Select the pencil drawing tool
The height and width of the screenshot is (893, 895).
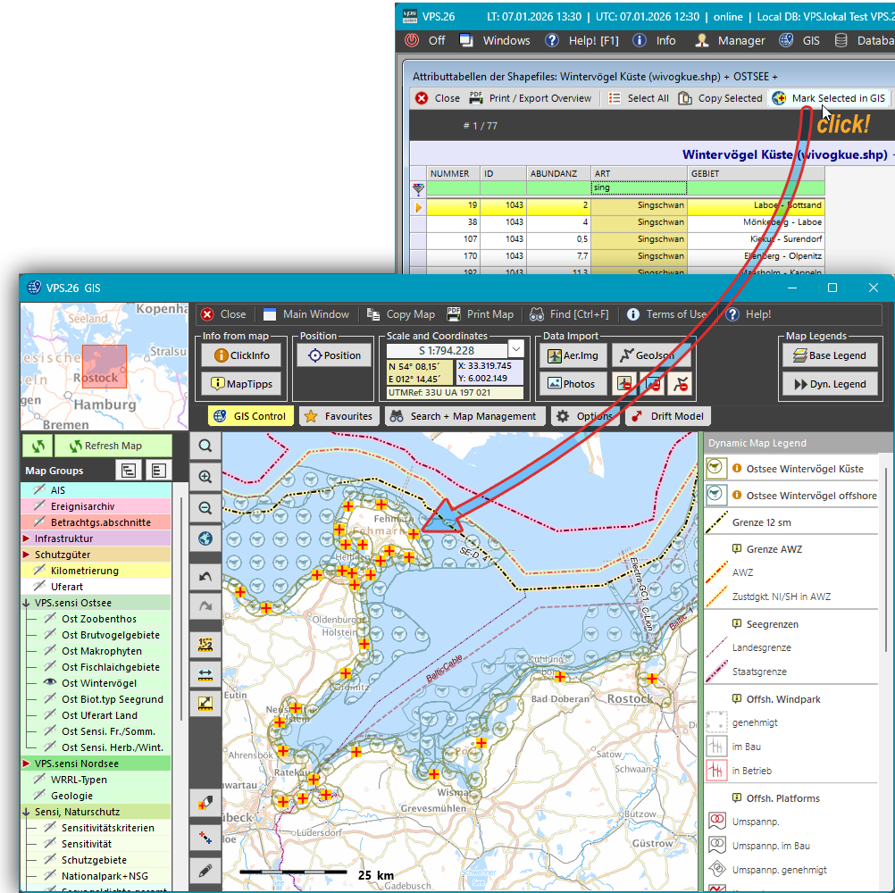[x=205, y=869]
